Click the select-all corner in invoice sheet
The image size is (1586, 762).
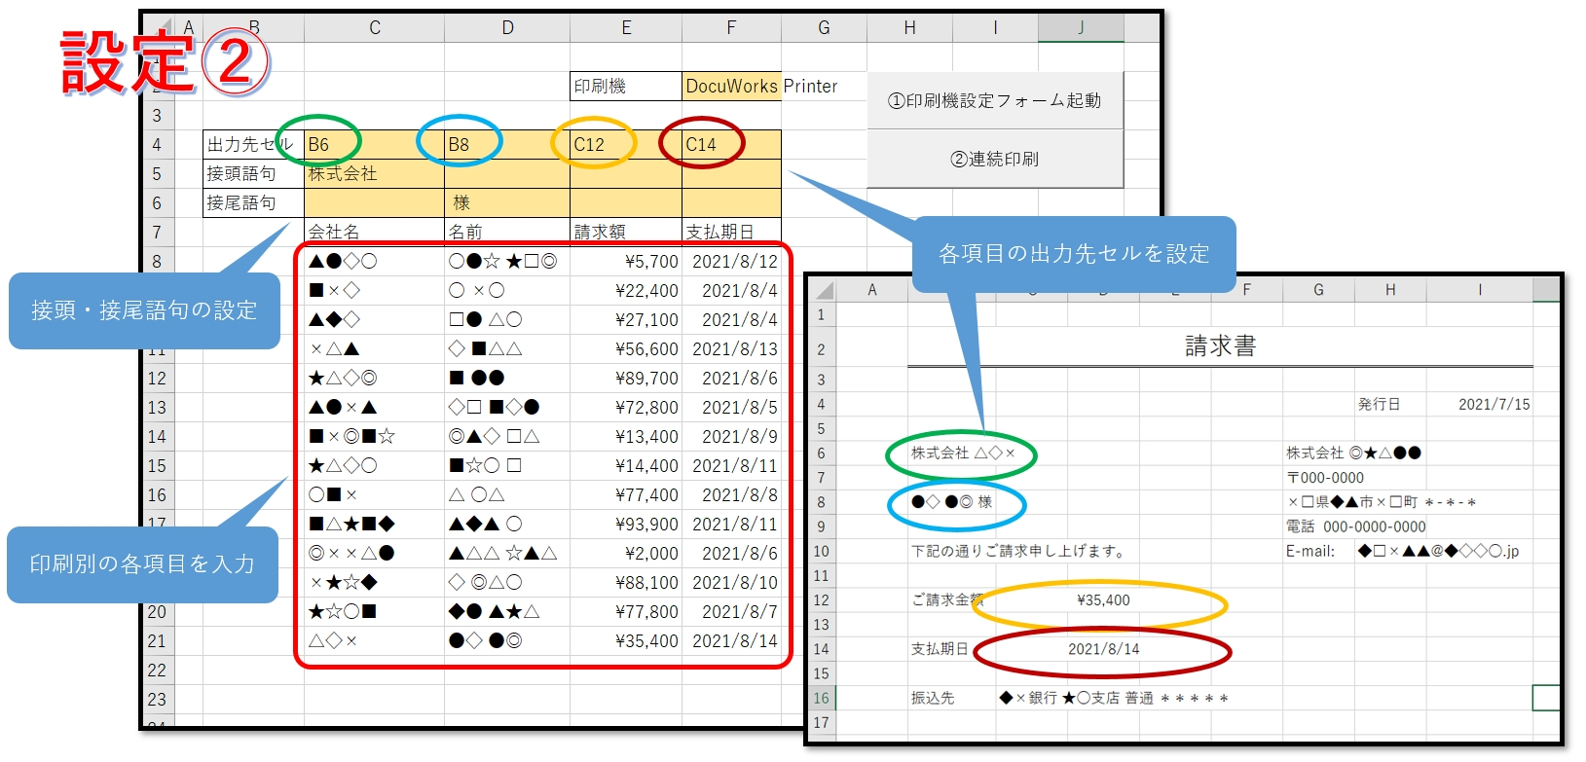click(823, 290)
